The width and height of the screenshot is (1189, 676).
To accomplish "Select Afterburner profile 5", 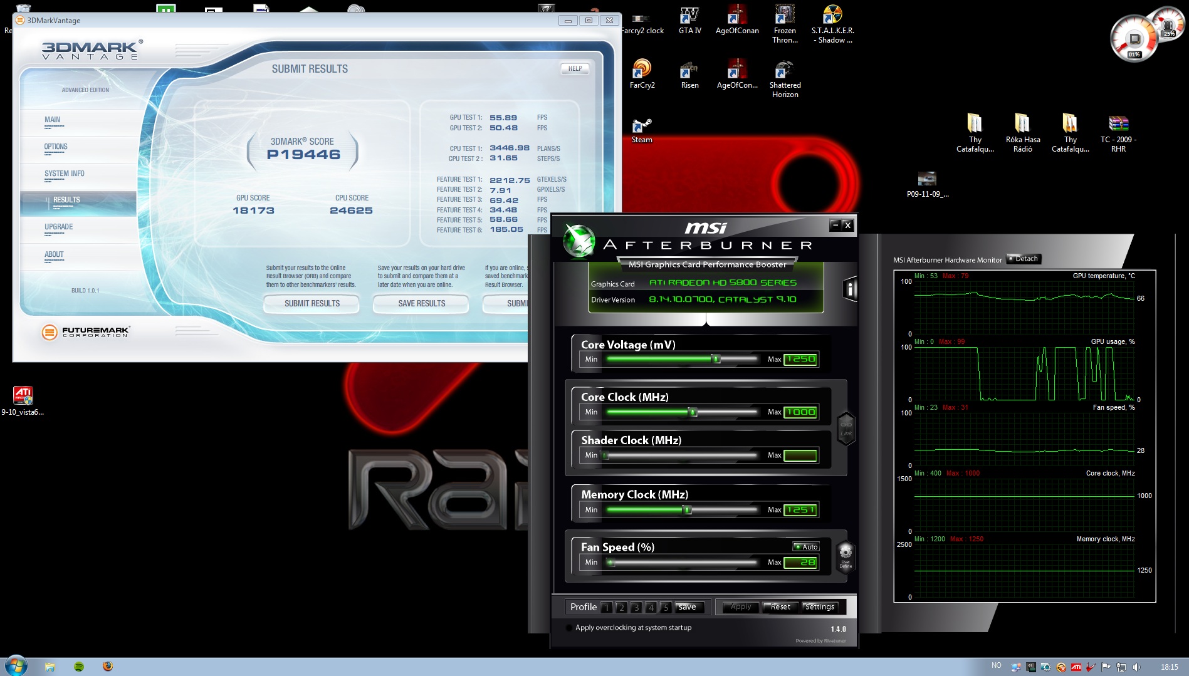I will tap(666, 608).
